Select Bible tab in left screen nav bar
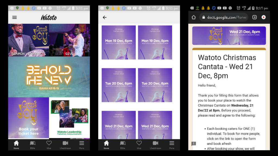Screen dimensions: 278x156 coord(33,145)
